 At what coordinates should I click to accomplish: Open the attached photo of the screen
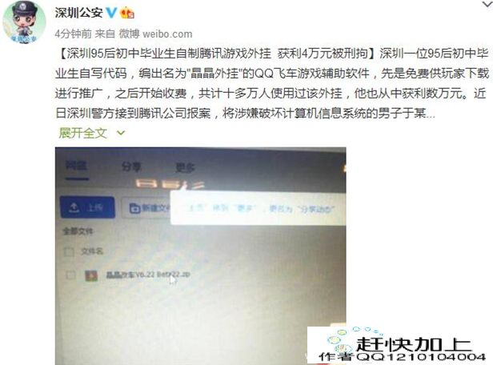(201, 256)
